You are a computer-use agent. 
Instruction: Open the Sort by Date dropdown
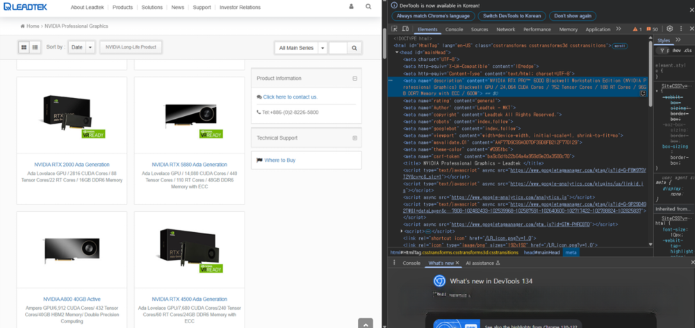click(x=81, y=47)
